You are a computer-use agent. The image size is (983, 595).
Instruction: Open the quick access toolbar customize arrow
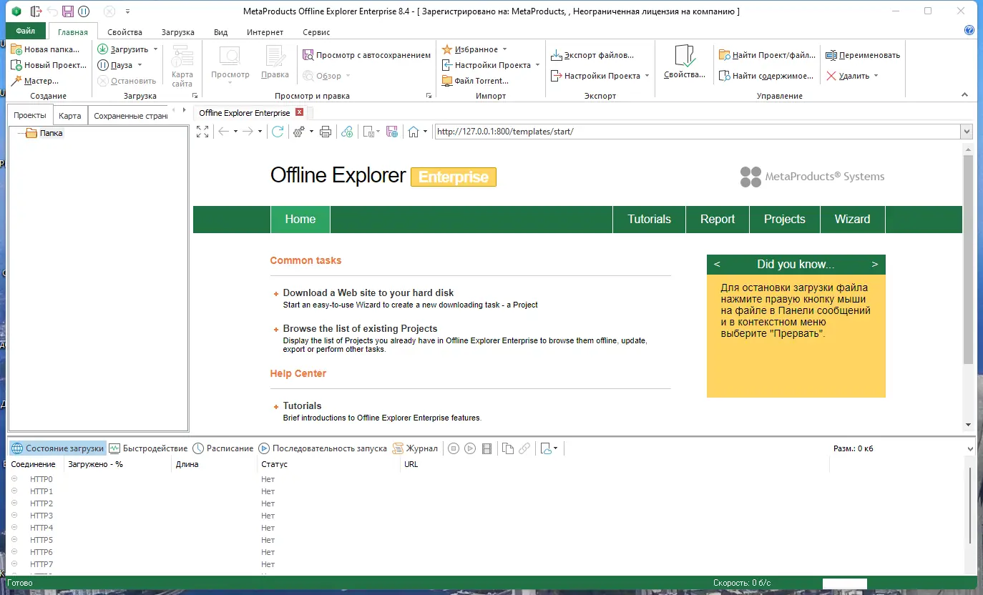[x=127, y=11]
